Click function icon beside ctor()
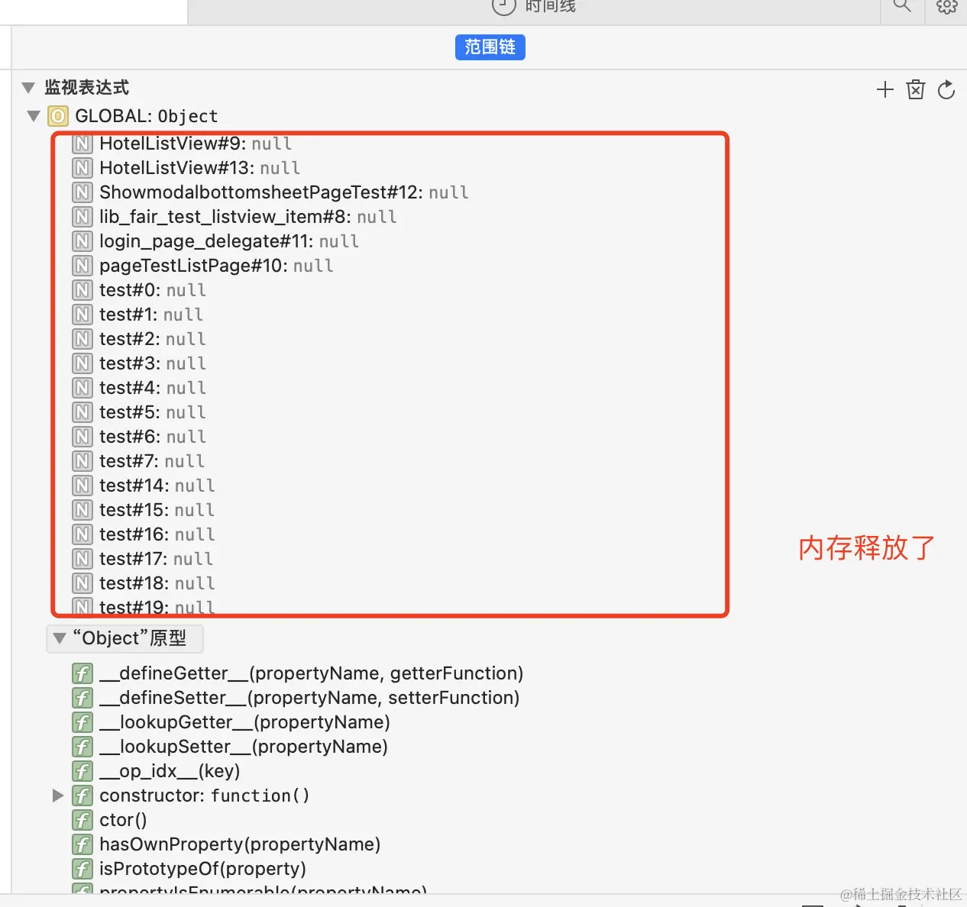The height and width of the screenshot is (907, 967). coord(82,820)
